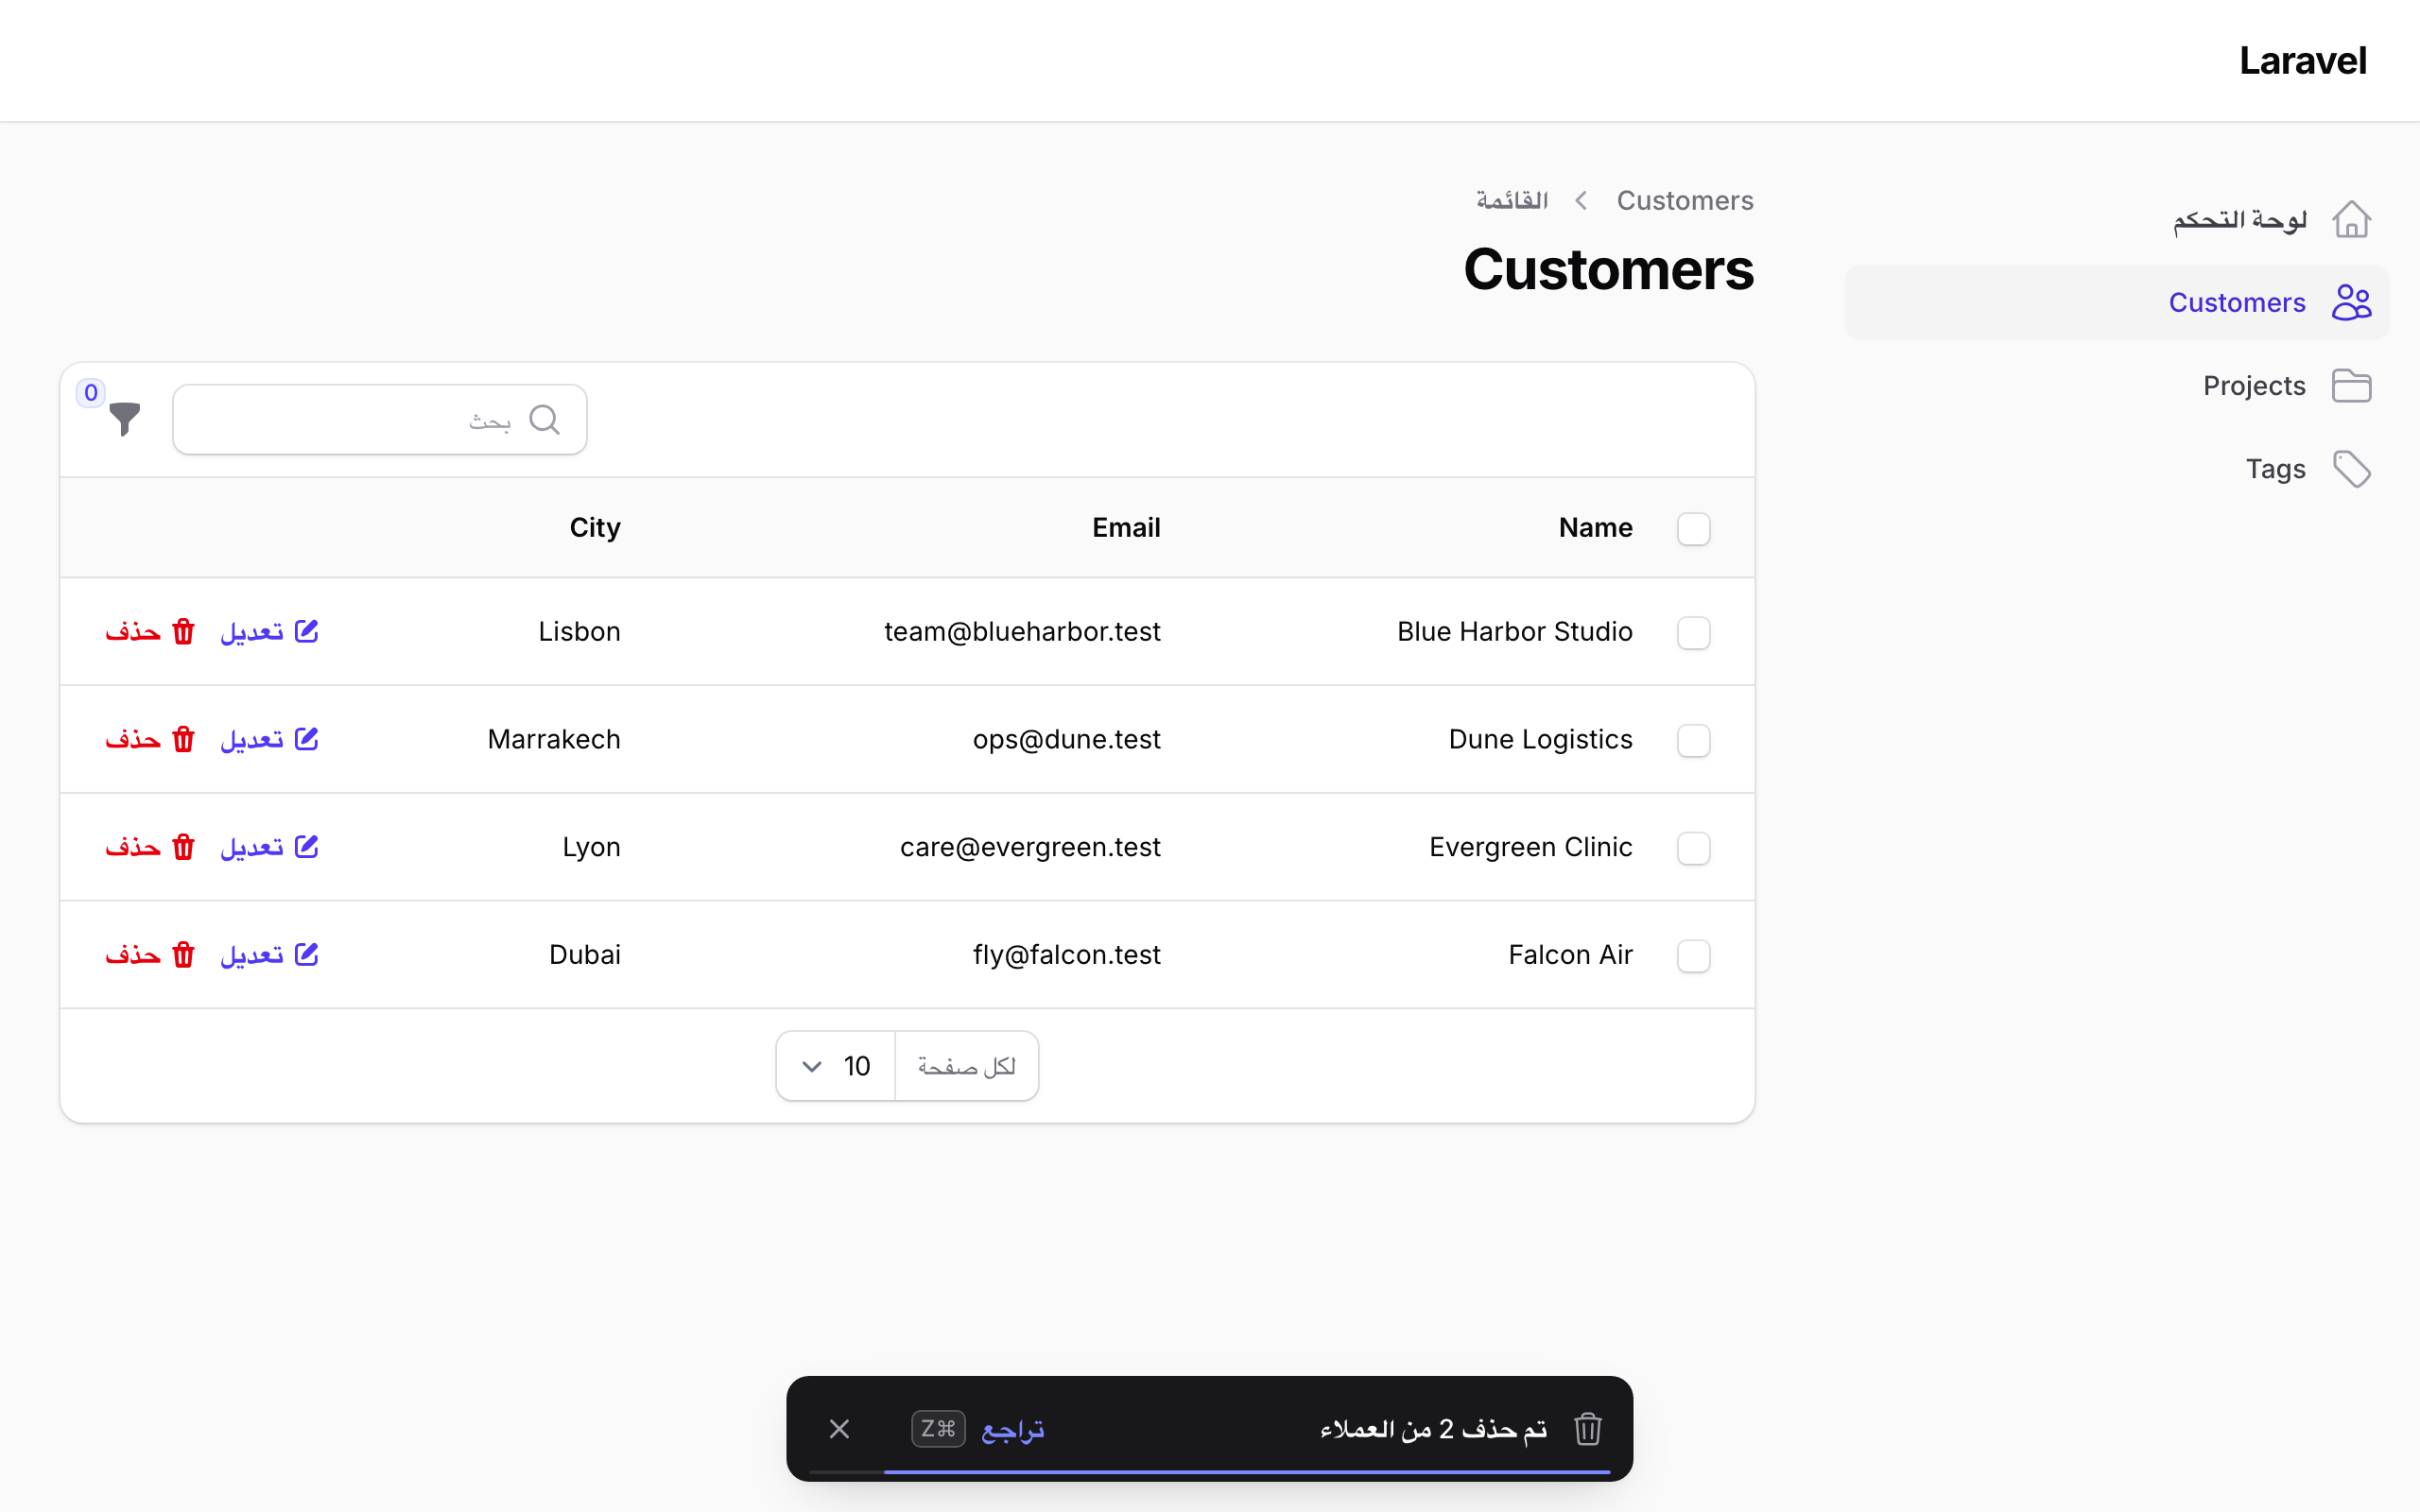
Task: Open the per-page dropdown showing 10
Action: point(836,1066)
